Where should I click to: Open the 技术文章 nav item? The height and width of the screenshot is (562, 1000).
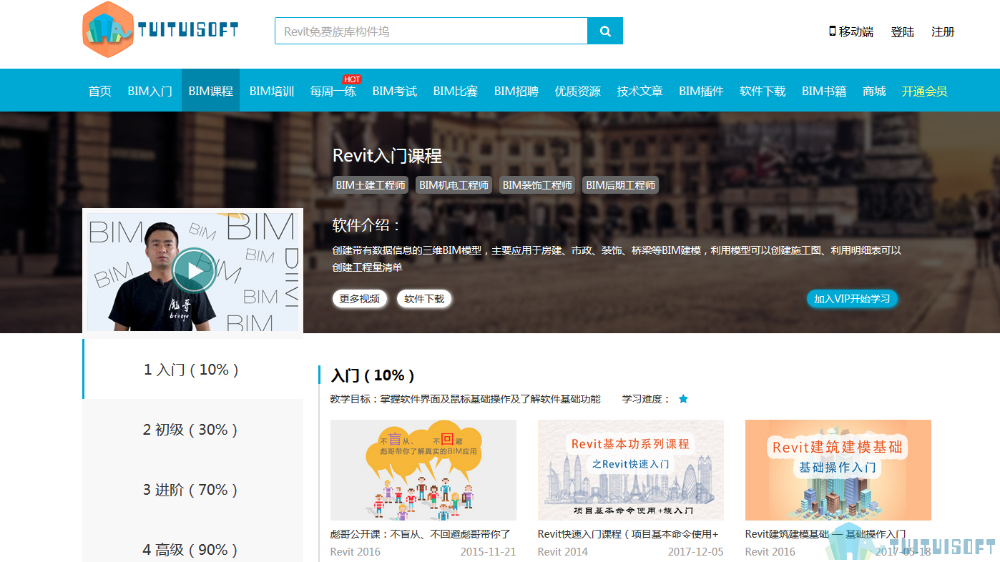(x=640, y=91)
